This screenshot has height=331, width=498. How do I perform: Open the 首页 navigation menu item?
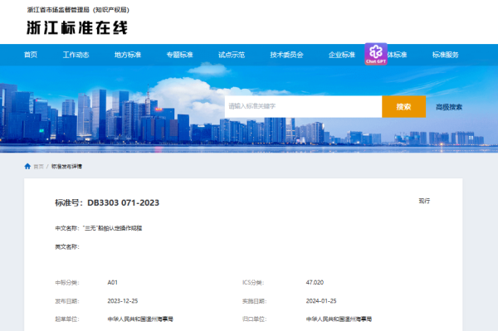pos(31,55)
